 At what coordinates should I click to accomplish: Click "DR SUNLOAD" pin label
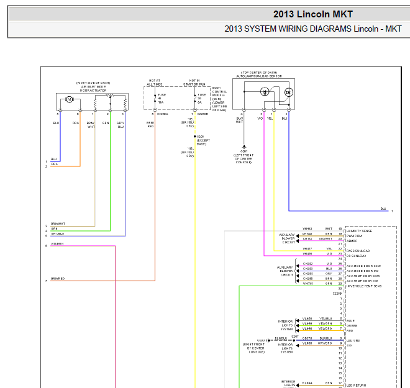(357, 256)
